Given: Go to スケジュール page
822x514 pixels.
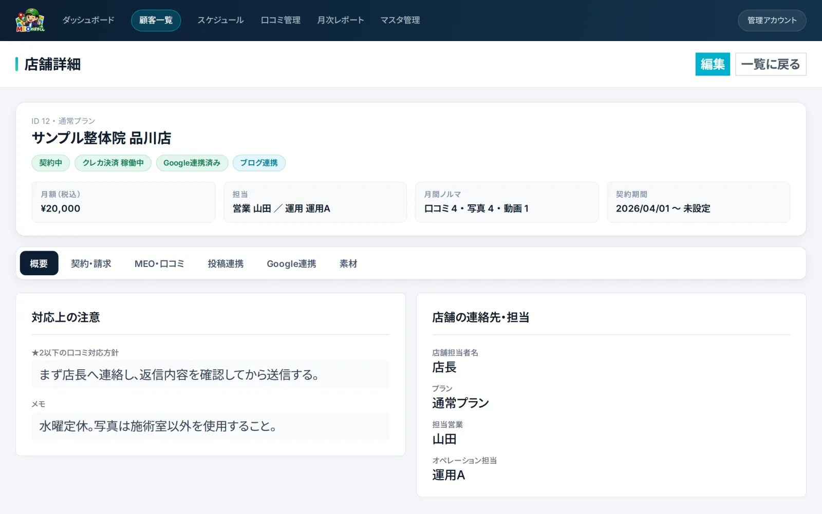Looking at the screenshot, I should coord(220,20).
